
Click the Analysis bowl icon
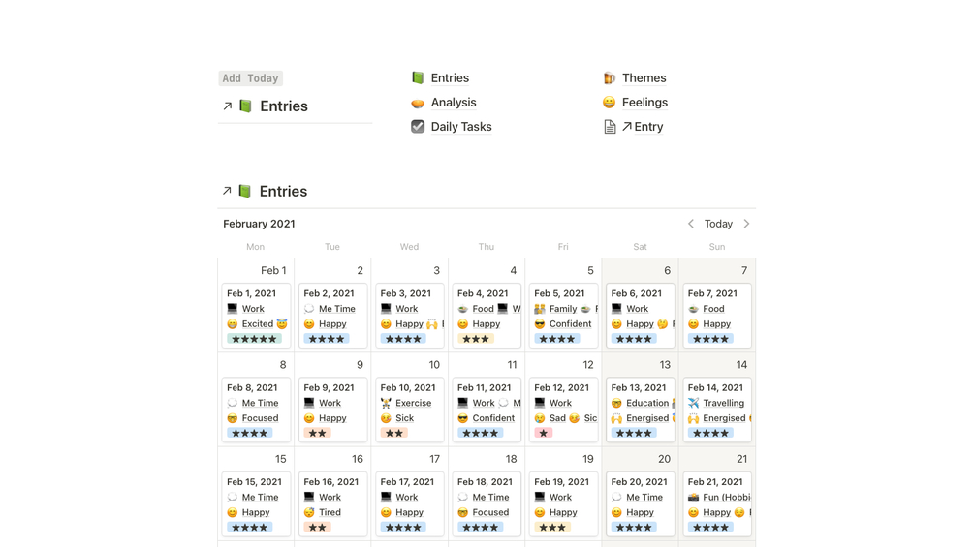[x=418, y=103]
